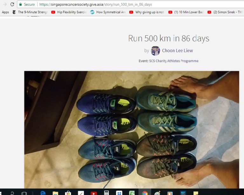Open the red YouTube-style taskbar app
The height and width of the screenshot is (195, 244).
tap(94, 193)
